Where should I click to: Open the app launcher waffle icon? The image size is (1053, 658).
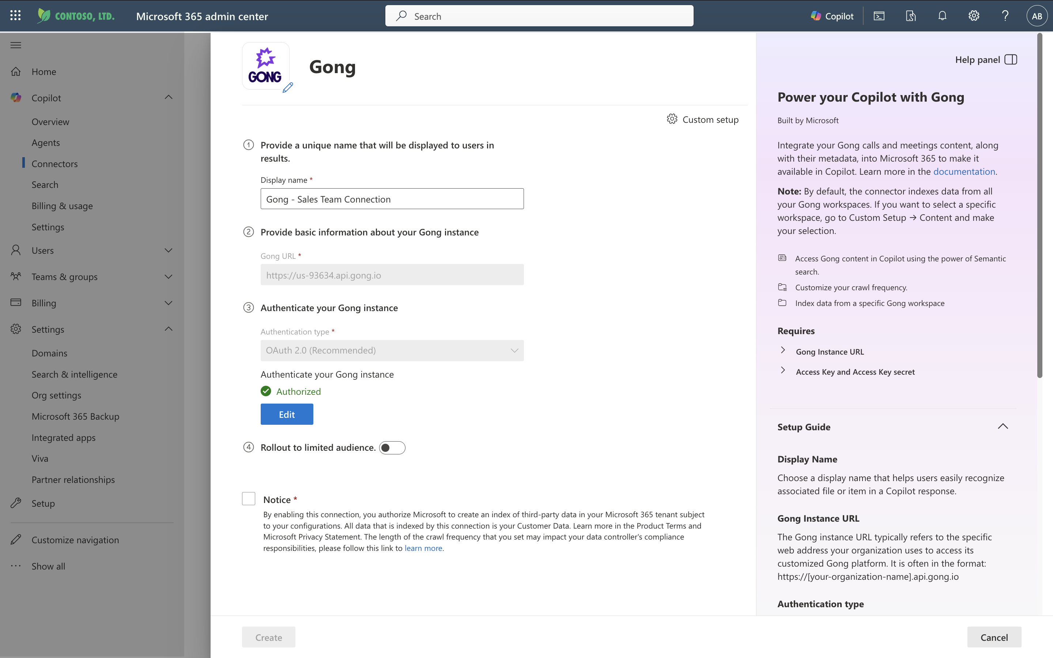15,15
